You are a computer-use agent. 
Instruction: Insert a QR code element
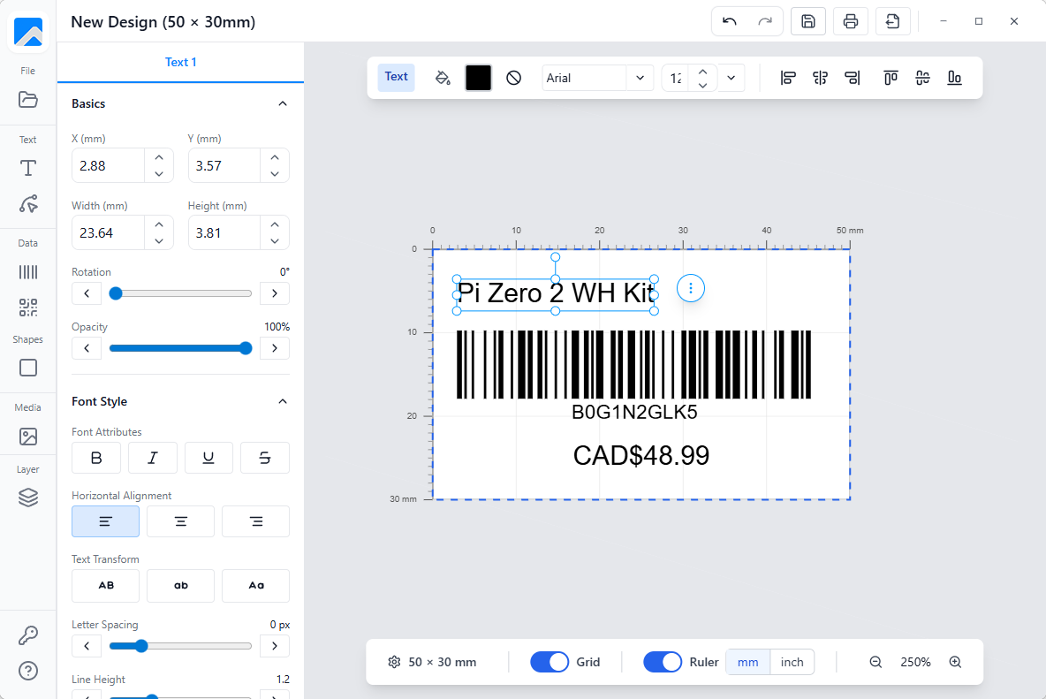[27, 308]
